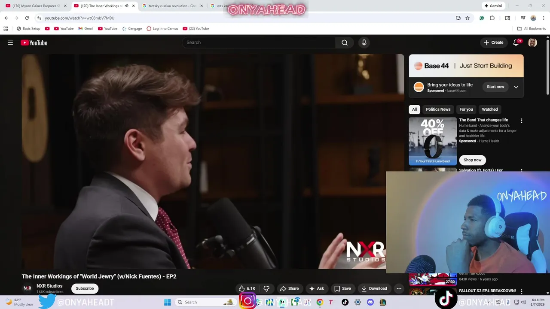Open Windows Start menu
Image resolution: width=550 pixels, height=309 pixels.
(168, 302)
